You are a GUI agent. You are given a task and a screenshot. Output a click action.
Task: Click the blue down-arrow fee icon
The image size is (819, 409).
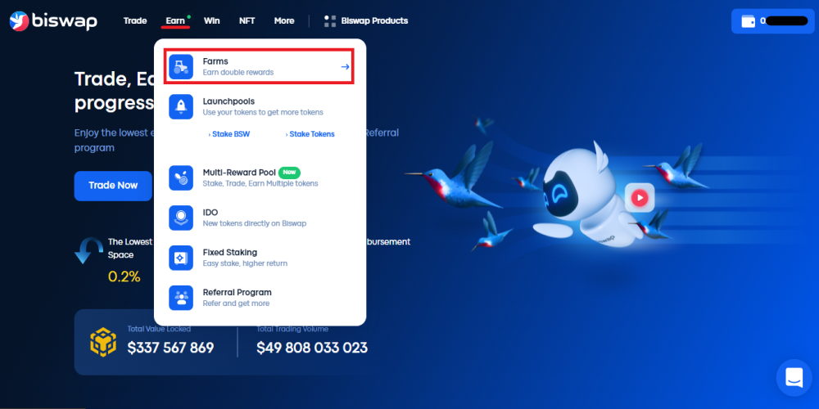click(88, 251)
